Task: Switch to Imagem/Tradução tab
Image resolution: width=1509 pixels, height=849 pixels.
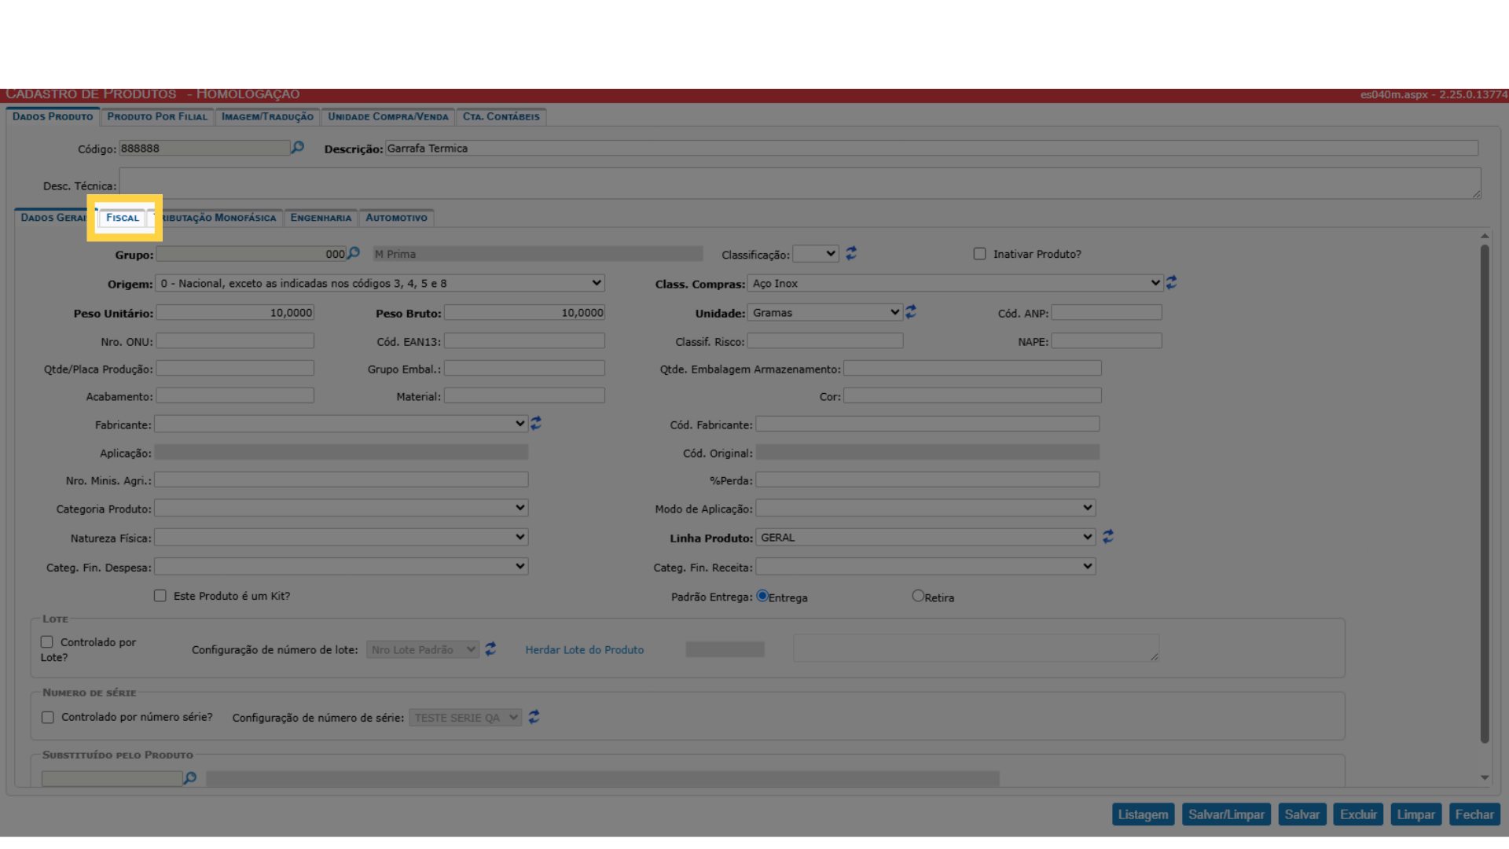Action: (x=267, y=116)
